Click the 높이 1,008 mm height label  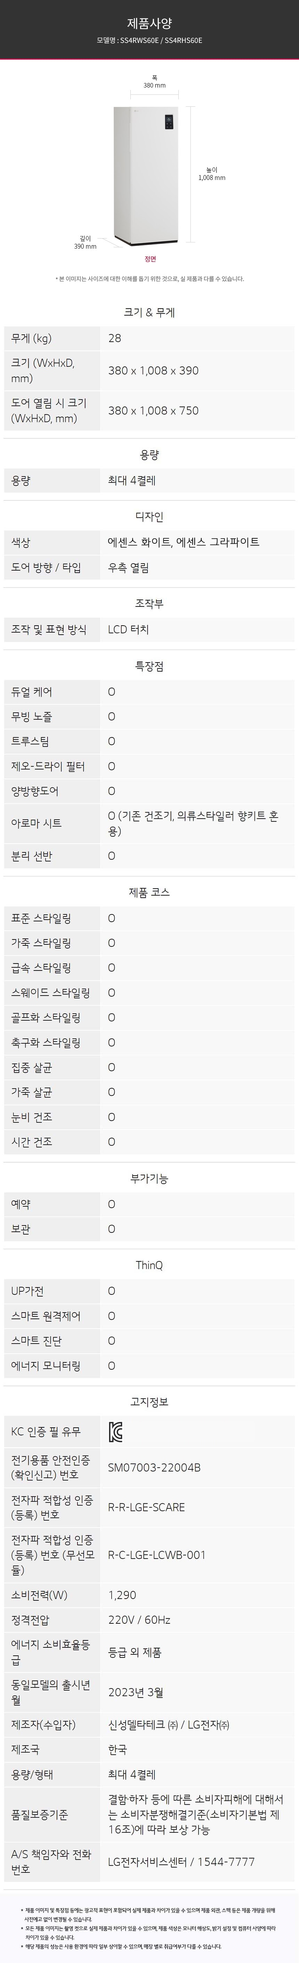click(212, 174)
